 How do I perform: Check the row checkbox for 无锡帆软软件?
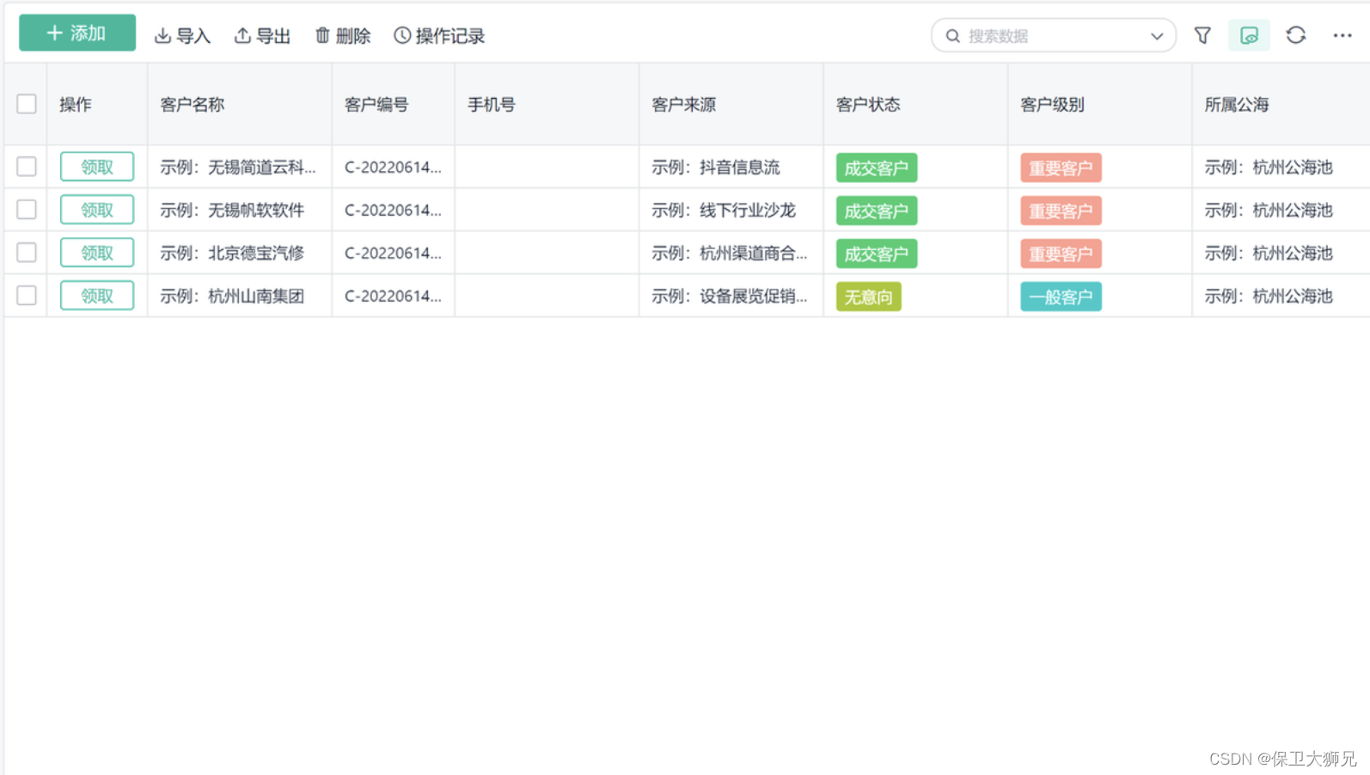[x=27, y=210]
